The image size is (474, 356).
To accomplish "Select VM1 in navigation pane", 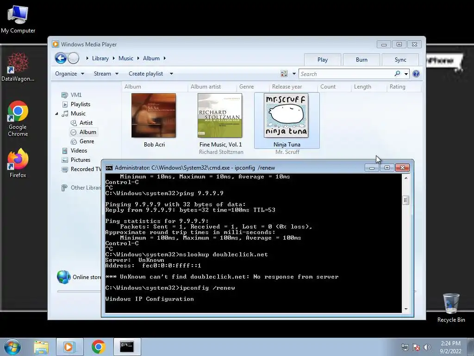I will pyautogui.click(x=76, y=95).
